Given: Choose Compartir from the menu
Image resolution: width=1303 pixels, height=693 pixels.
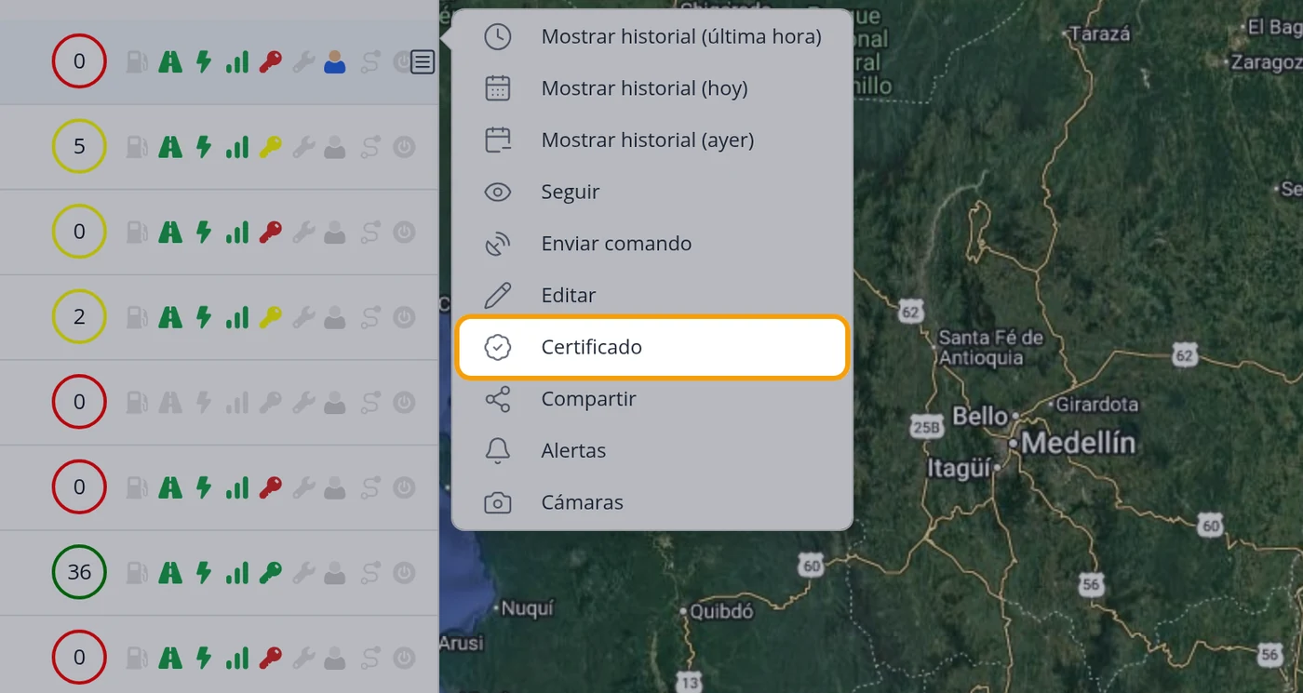Looking at the screenshot, I should pos(652,399).
